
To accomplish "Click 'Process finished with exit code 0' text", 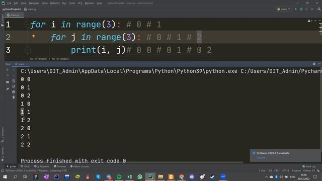I will pos(73,161).
